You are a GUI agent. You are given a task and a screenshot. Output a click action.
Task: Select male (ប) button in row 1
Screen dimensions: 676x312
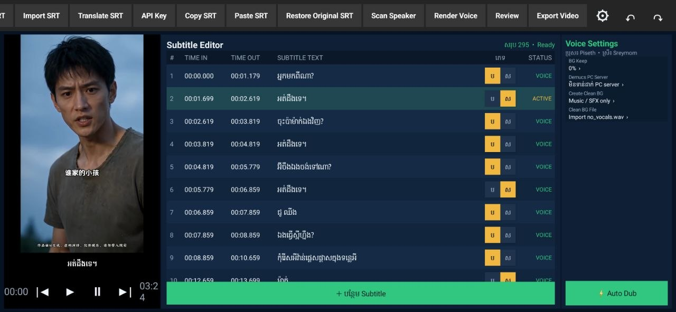[x=492, y=76]
